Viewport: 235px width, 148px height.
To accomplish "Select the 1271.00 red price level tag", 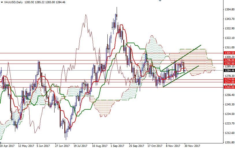I will (229, 82).
